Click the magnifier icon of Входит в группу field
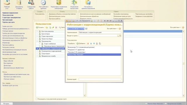Screen dimensions: 187x105 [x=120, y=36]
